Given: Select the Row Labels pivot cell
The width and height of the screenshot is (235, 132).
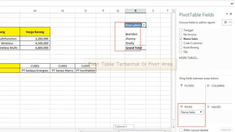Looking at the screenshot, I should point(135,25).
